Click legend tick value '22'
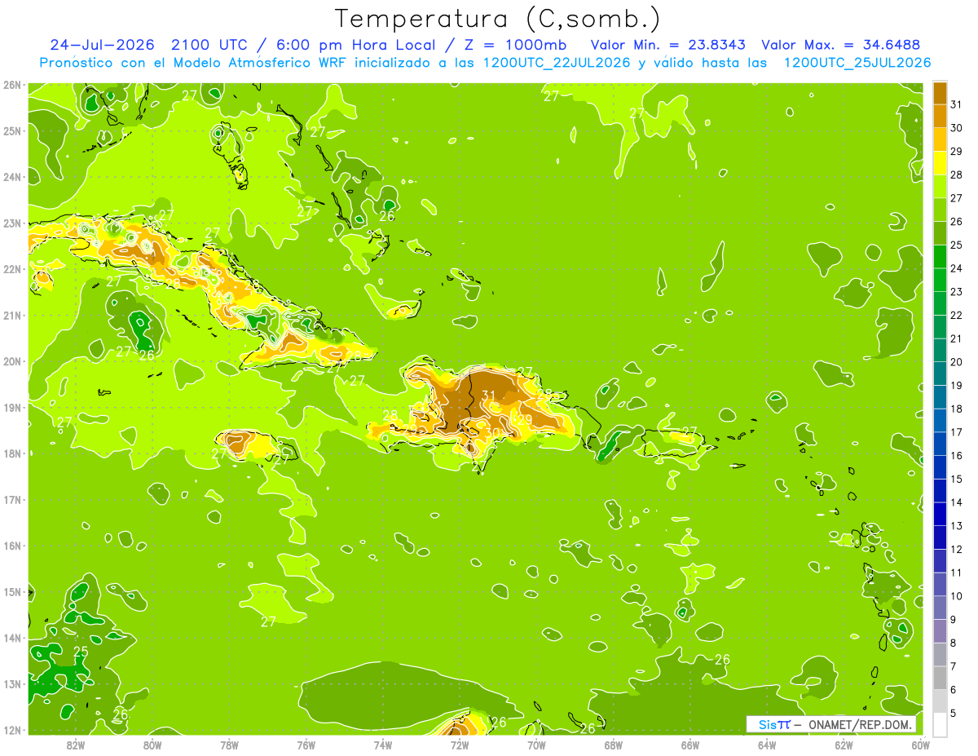Screen dimensions: 978x756 [x=956, y=315]
